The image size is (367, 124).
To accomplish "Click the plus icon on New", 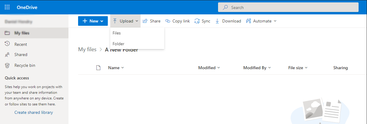I will [x=85, y=21].
